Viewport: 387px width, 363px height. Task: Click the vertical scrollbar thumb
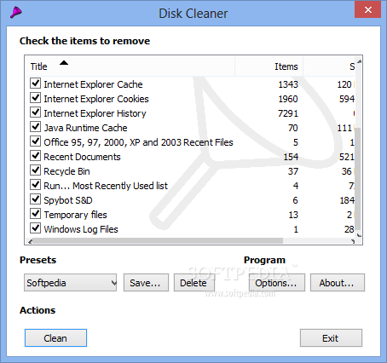358,179
